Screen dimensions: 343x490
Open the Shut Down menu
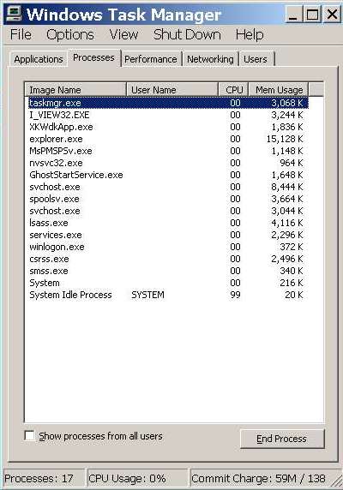[x=187, y=34]
